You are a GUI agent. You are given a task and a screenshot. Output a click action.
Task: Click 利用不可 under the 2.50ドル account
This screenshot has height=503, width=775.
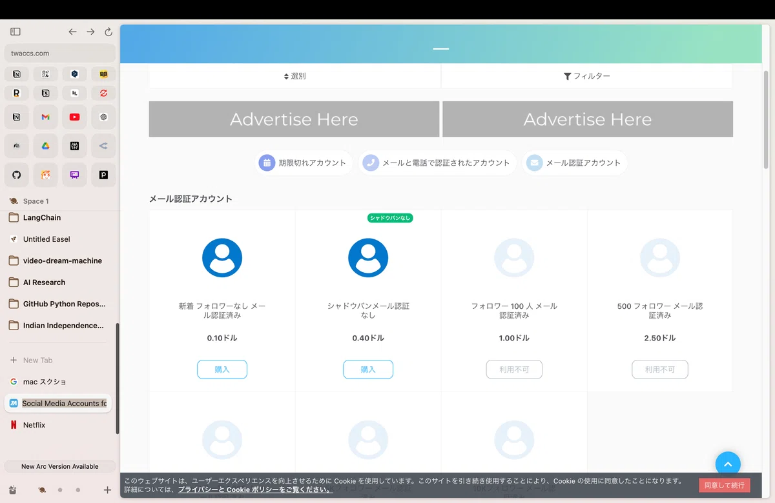pyautogui.click(x=660, y=370)
